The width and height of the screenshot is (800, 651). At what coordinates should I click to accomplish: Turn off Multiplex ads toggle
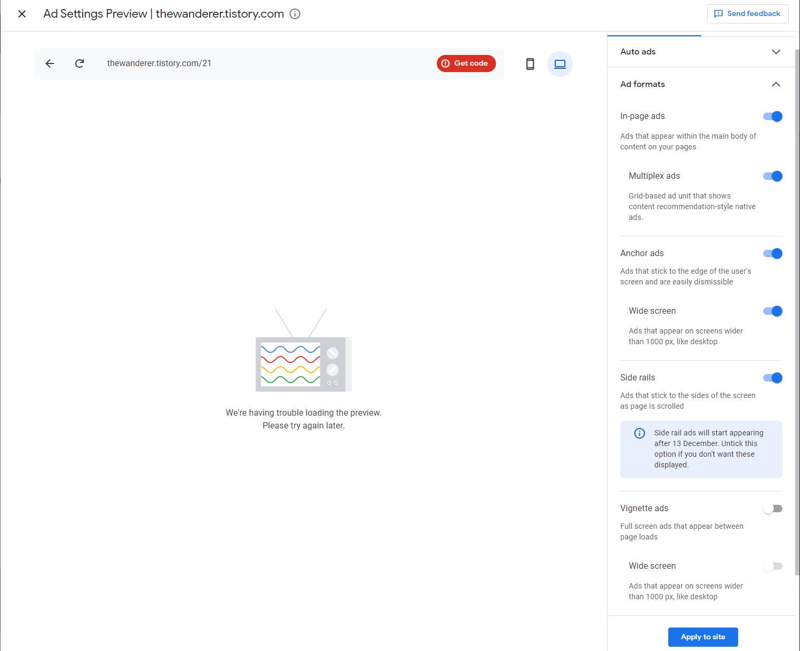pyautogui.click(x=773, y=176)
